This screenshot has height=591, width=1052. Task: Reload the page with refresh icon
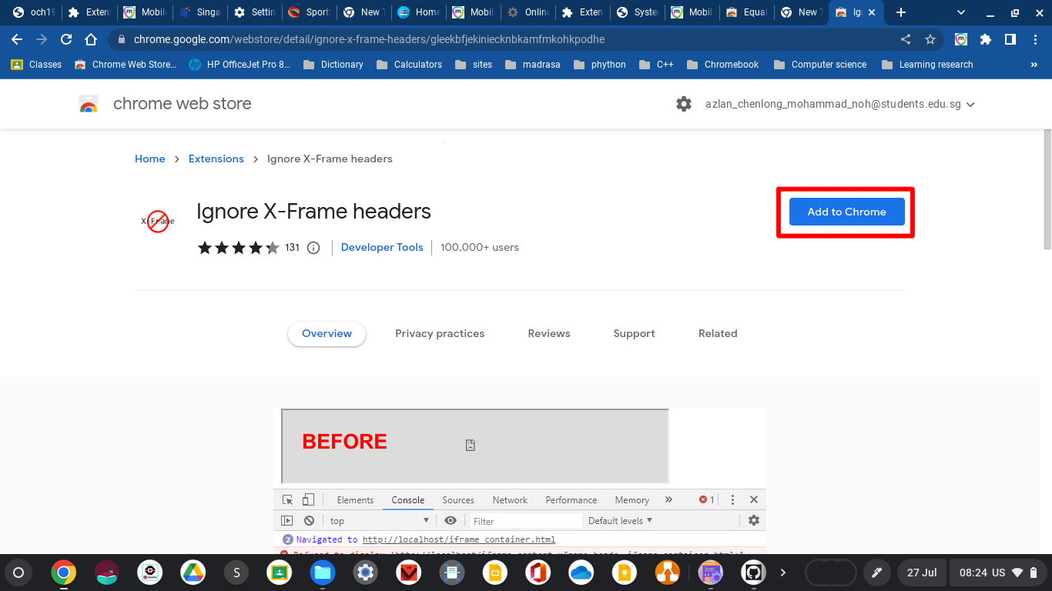[x=66, y=39]
